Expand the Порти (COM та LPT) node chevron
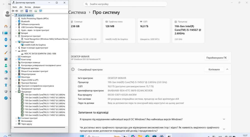This screenshot has height=137, width=250. [x=16, y=80]
